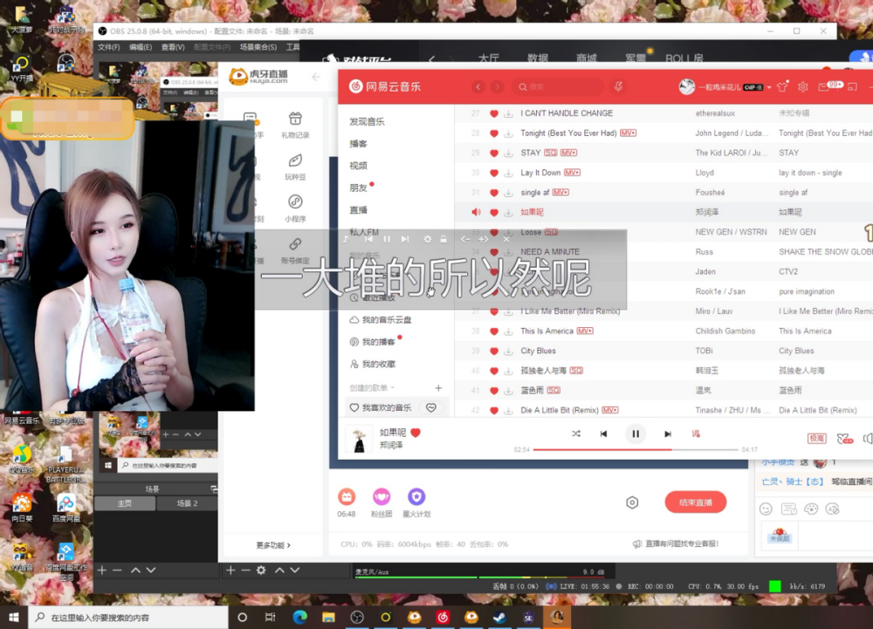Click the artist name Childish Gambino
This screenshot has width=873, height=629.
click(725, 332)
